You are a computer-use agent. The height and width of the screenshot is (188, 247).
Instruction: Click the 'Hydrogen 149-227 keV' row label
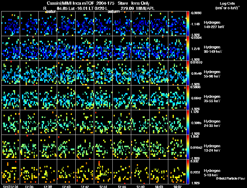[x=214, y=25]
